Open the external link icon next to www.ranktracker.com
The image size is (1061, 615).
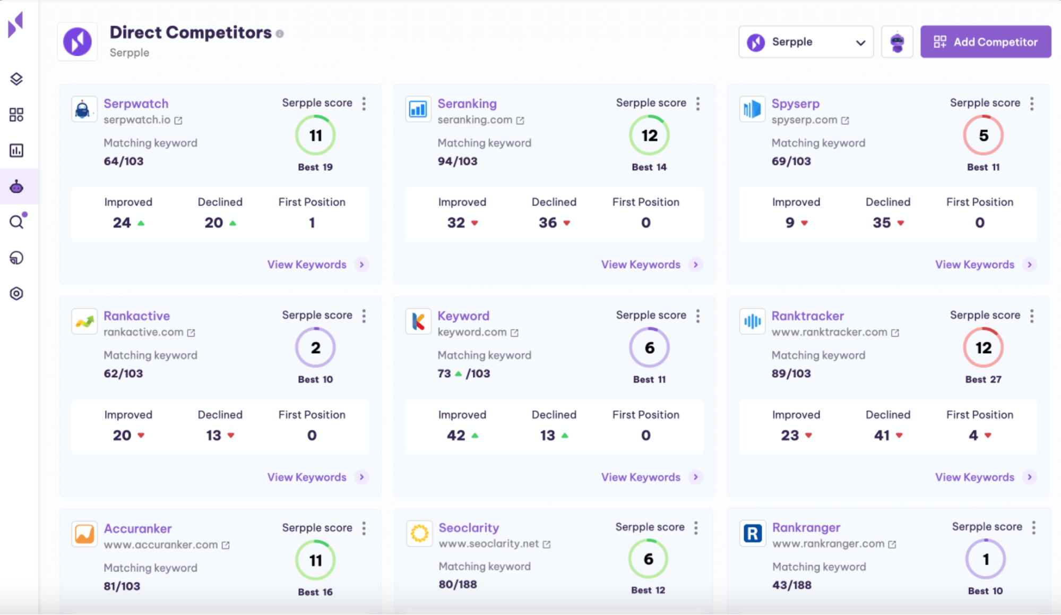click(895, 332)
